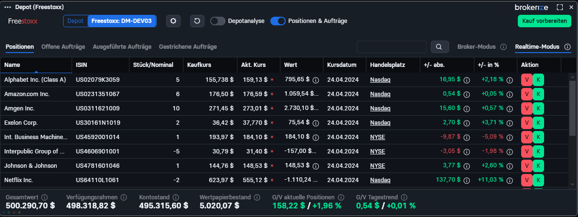
Task: Sell Amazon.com Inc. with V button
Action: pos(526,94)
